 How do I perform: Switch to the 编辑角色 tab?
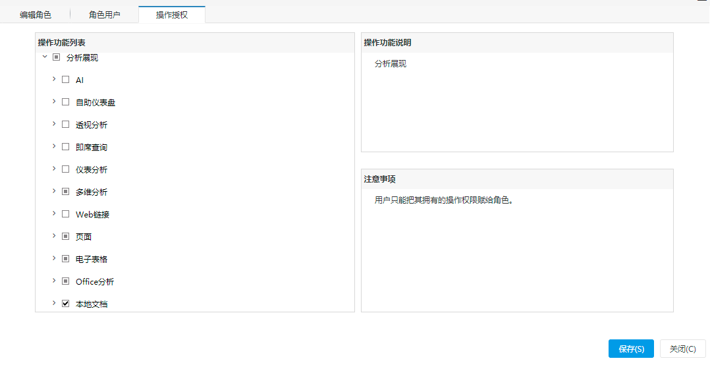point(36,15)
